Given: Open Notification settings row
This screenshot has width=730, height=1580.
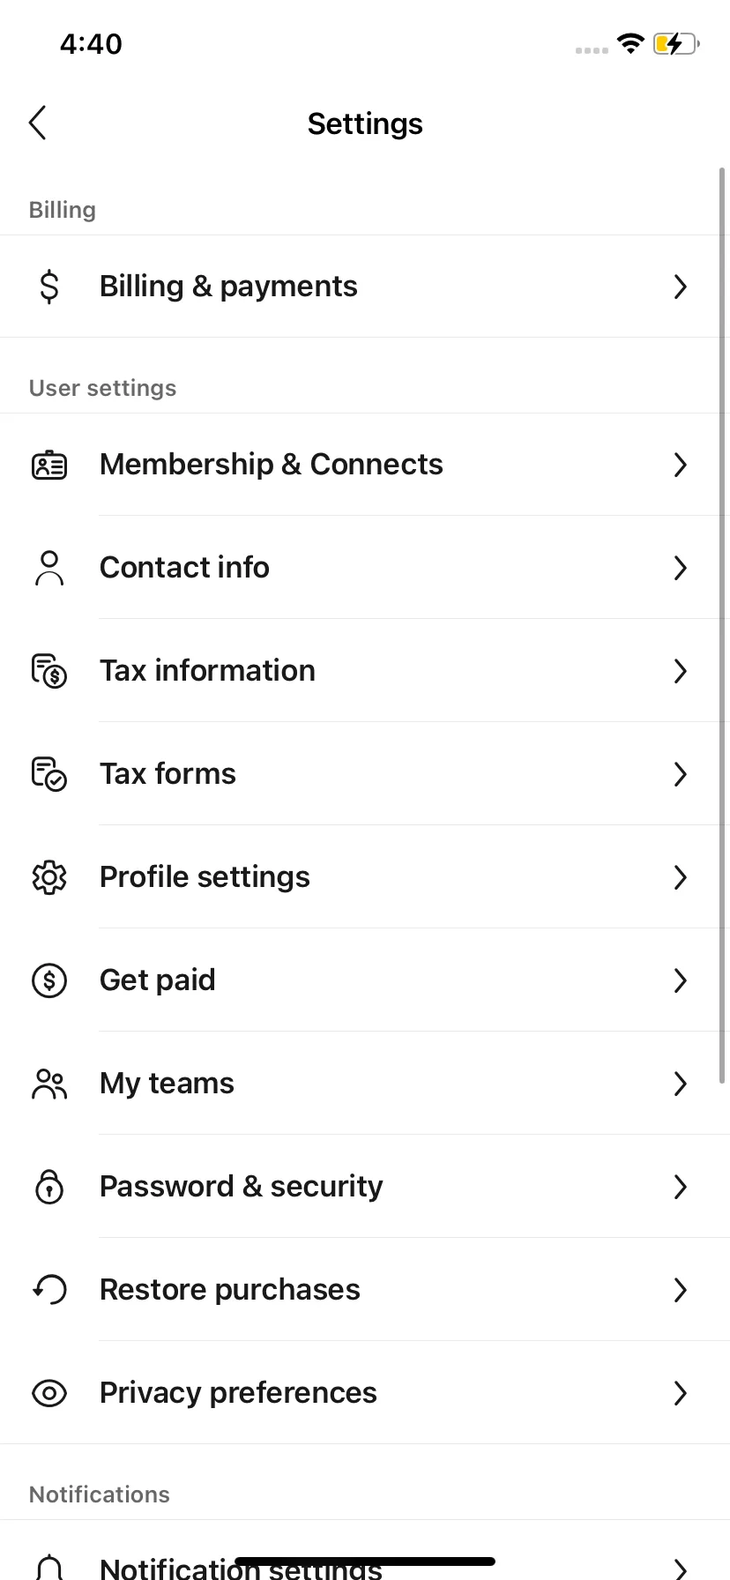Looking at the screenshot, I should [x=365, y=1550].
